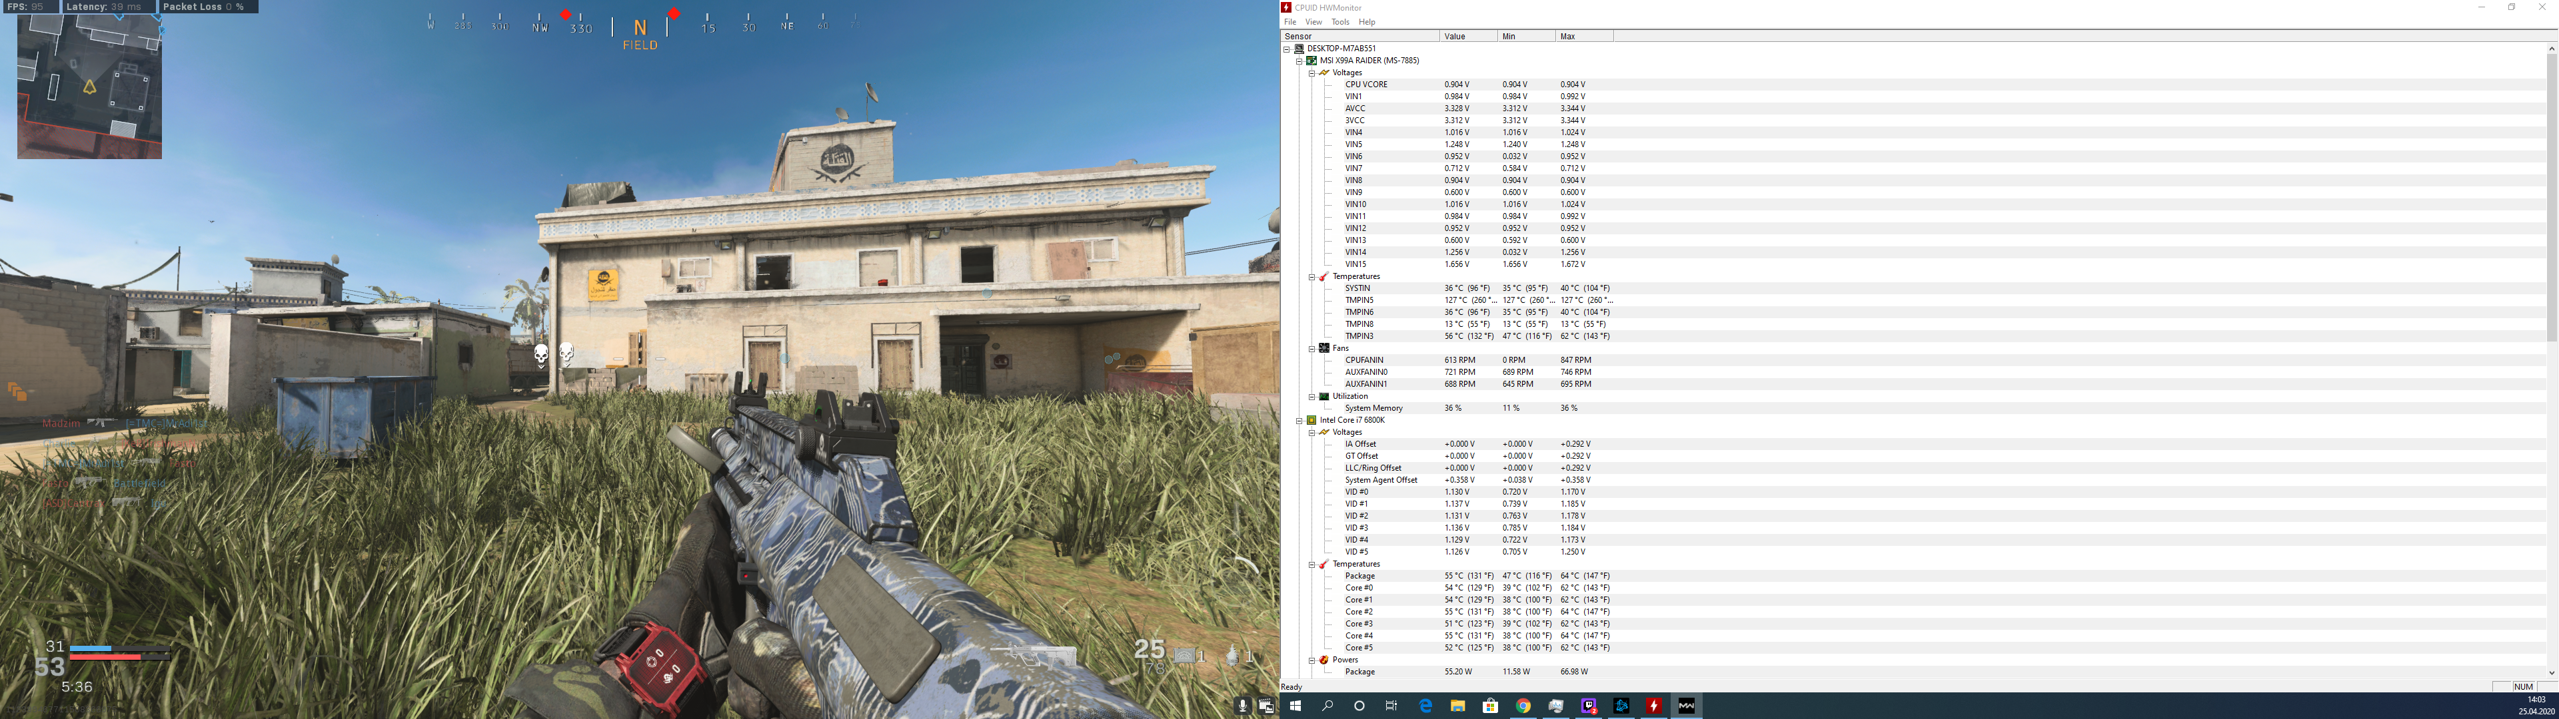Select the CPU VCORE sensor row
2559x719 pixels.
point(1367,85)
